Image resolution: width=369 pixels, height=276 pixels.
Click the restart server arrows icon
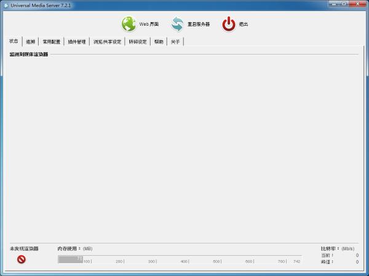tap(178, 24)
